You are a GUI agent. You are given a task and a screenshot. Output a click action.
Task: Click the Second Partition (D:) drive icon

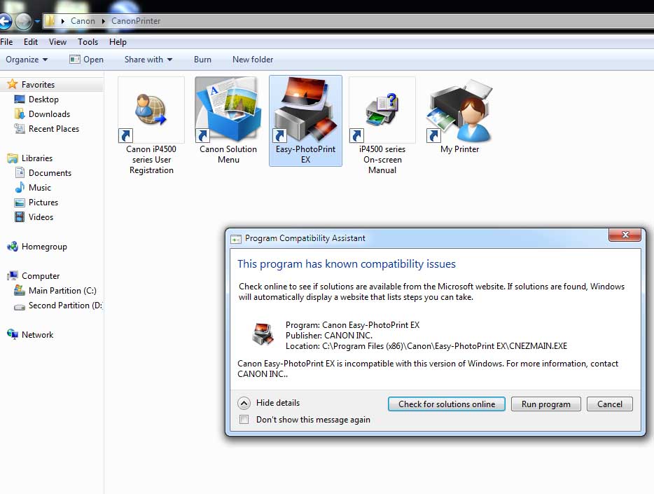coord(20,307)
